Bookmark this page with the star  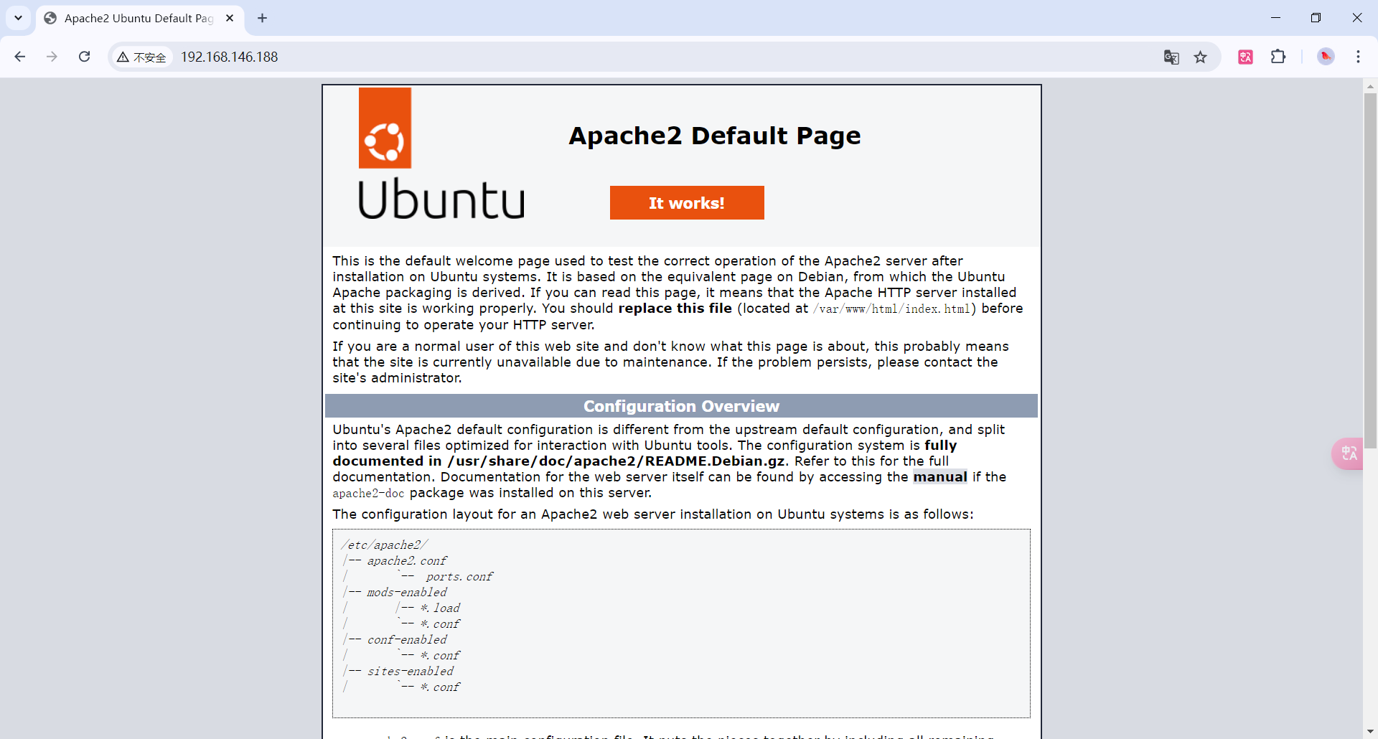point(1201,57)
